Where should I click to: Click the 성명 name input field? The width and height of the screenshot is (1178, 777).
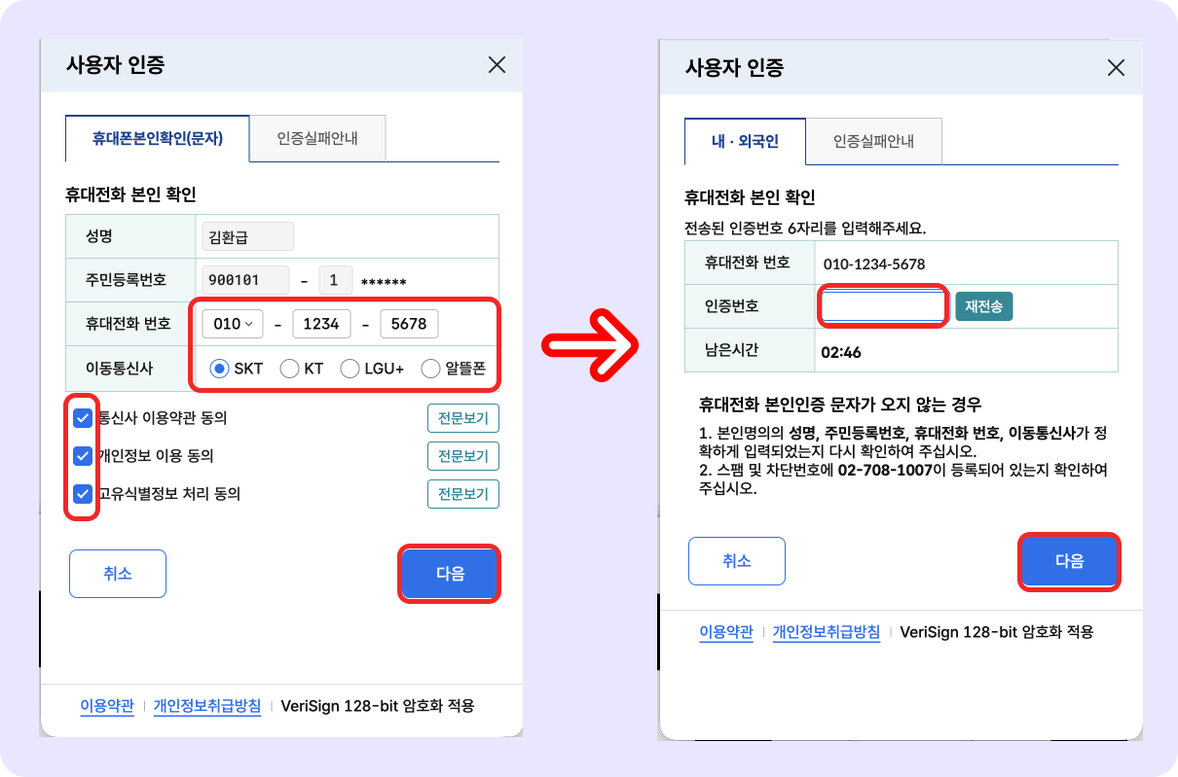pos(246,236)
